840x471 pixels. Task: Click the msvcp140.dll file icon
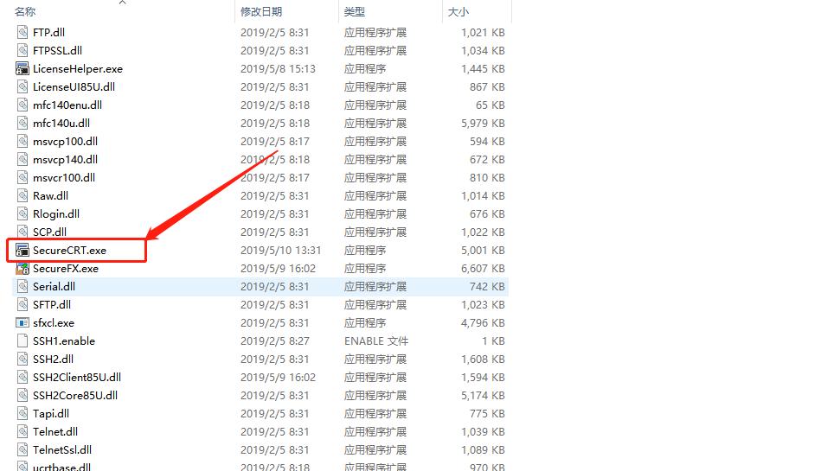(x=22, y=160)
